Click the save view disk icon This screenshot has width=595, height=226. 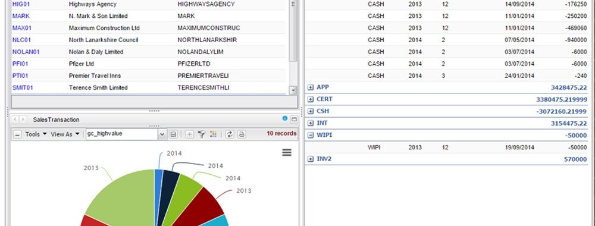(173, 134)
